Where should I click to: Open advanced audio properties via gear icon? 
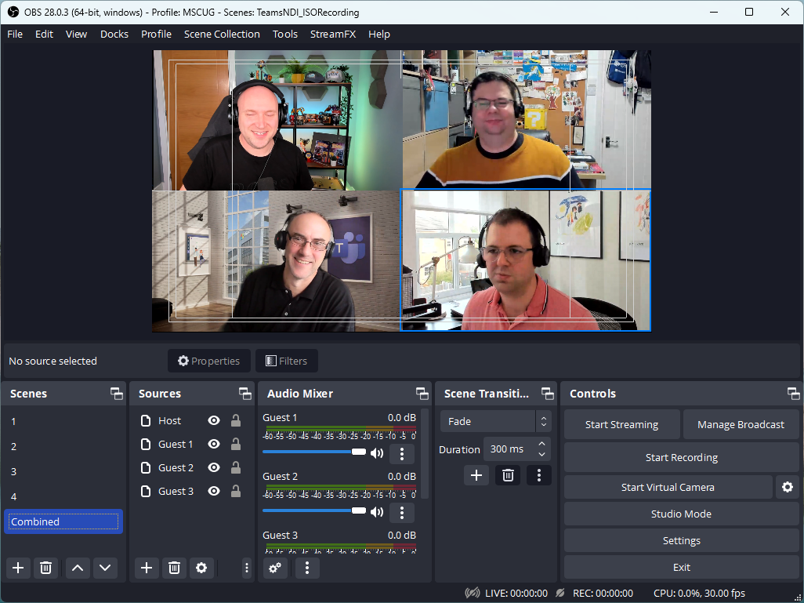click(274, 568)
